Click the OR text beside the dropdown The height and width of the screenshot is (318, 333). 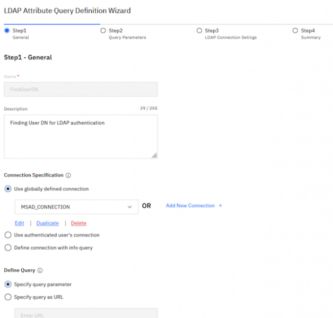pyautogui.click(x=146, y=206)
